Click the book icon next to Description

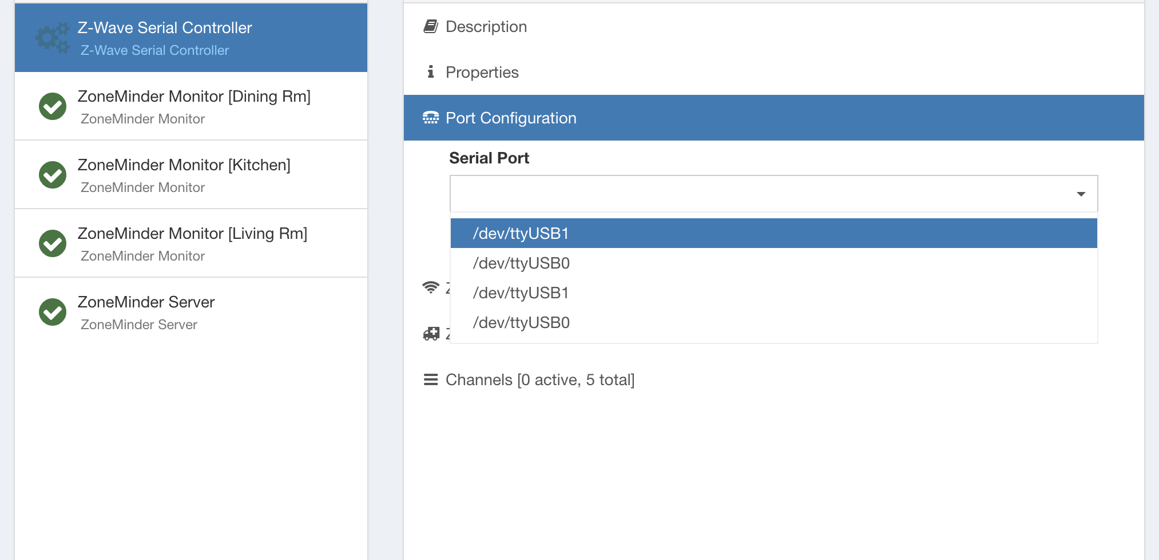(x=431, y=26)
